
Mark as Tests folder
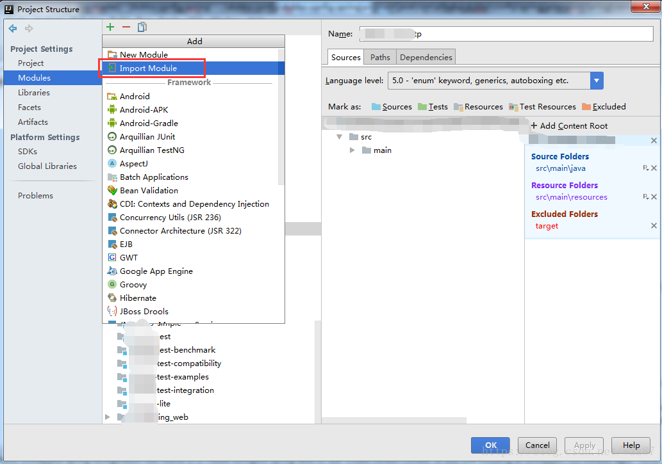(433, 107)
